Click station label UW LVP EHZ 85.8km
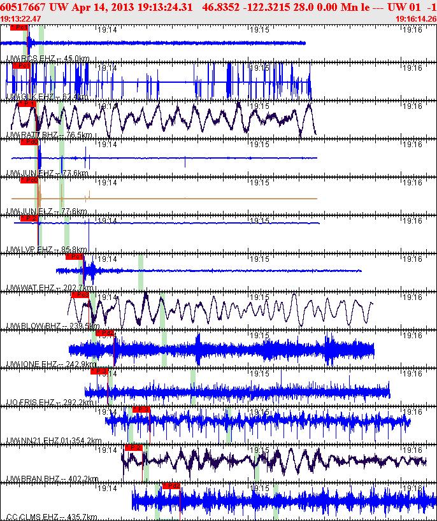 pyautogui.click(x=47, y=250)
